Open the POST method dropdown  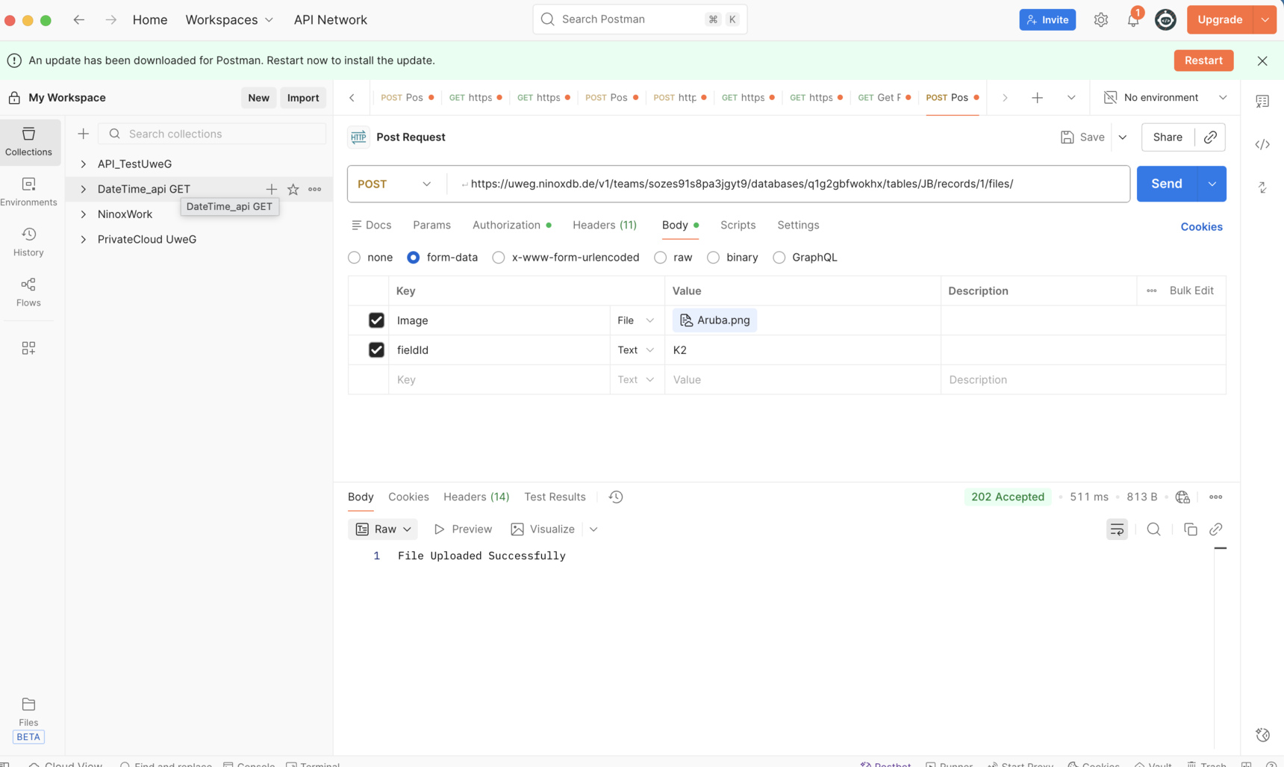(x=395, y=184)
